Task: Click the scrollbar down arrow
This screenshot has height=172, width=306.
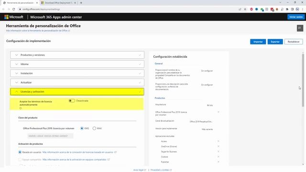Action: [303, 164]
